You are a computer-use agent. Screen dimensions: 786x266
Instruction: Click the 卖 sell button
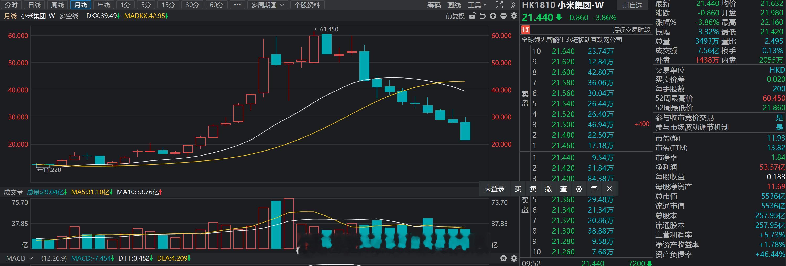pos(533,189)
